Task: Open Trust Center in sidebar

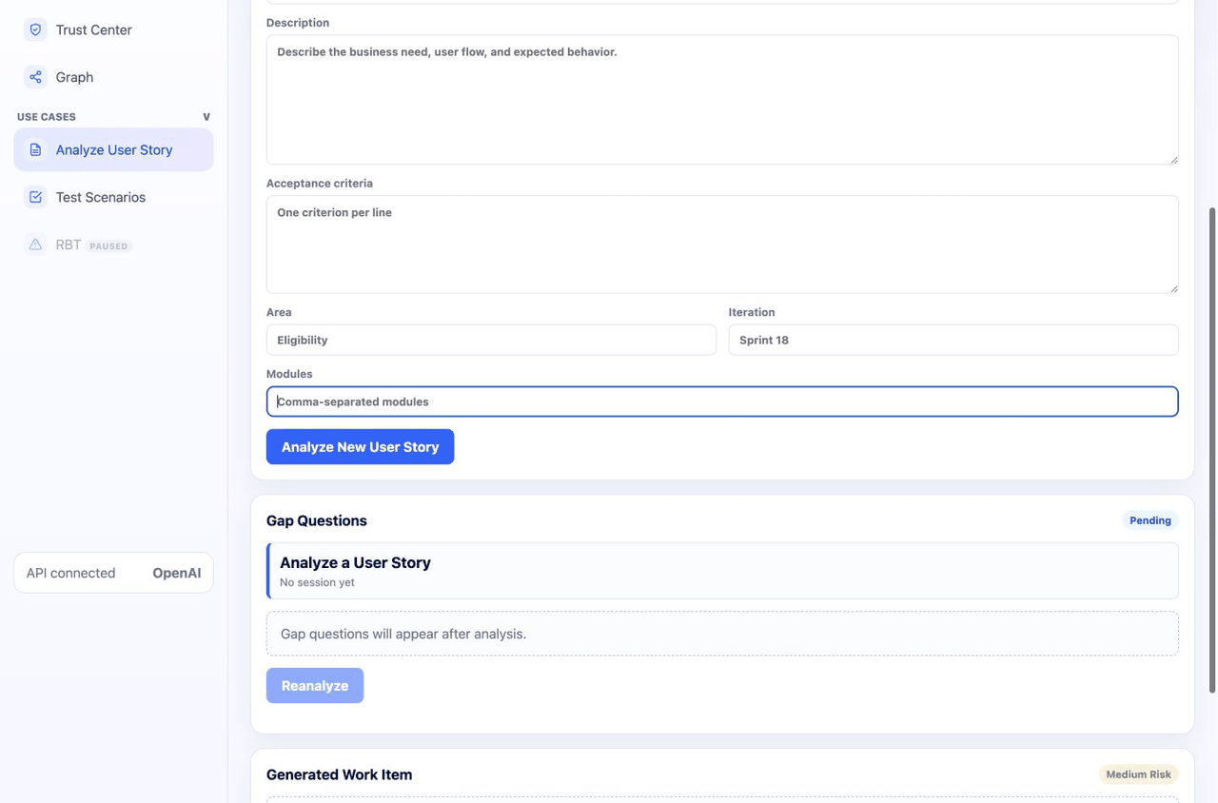Action: [113, 29]
